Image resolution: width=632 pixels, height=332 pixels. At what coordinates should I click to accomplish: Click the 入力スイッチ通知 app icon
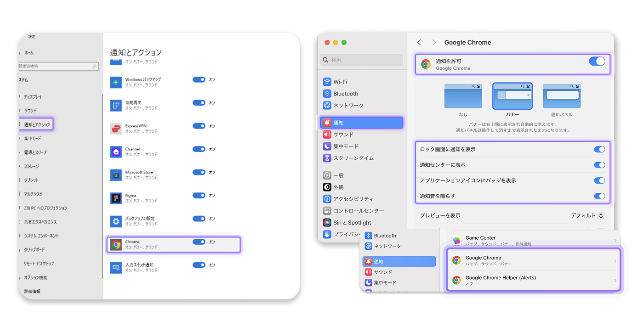tap(116, 268)
